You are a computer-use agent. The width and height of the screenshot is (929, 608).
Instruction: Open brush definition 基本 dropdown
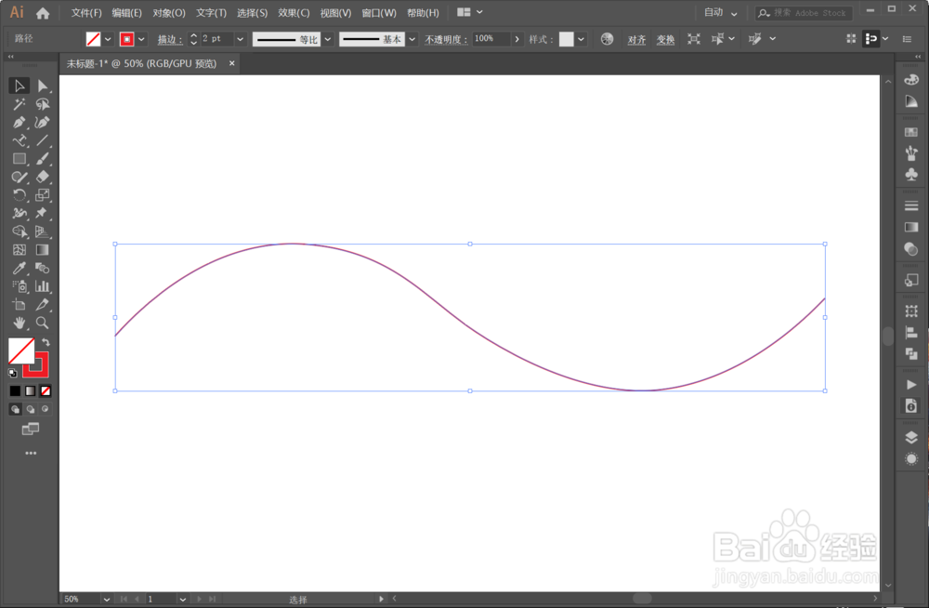412,39
